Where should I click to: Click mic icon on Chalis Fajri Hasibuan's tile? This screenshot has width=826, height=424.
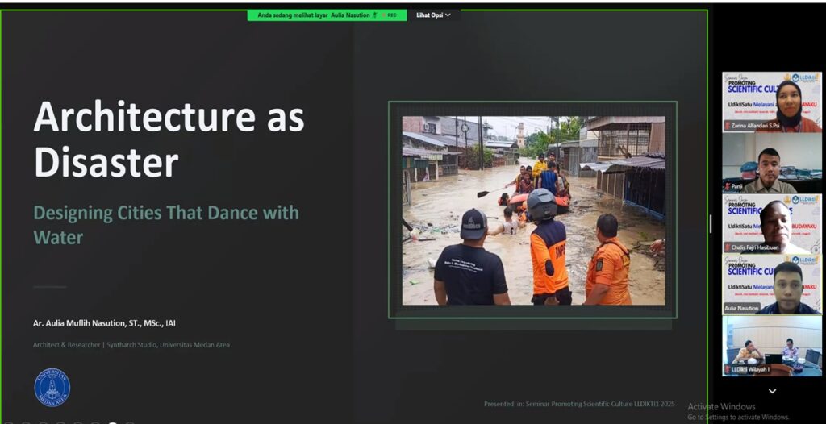[x=727, y=247]
